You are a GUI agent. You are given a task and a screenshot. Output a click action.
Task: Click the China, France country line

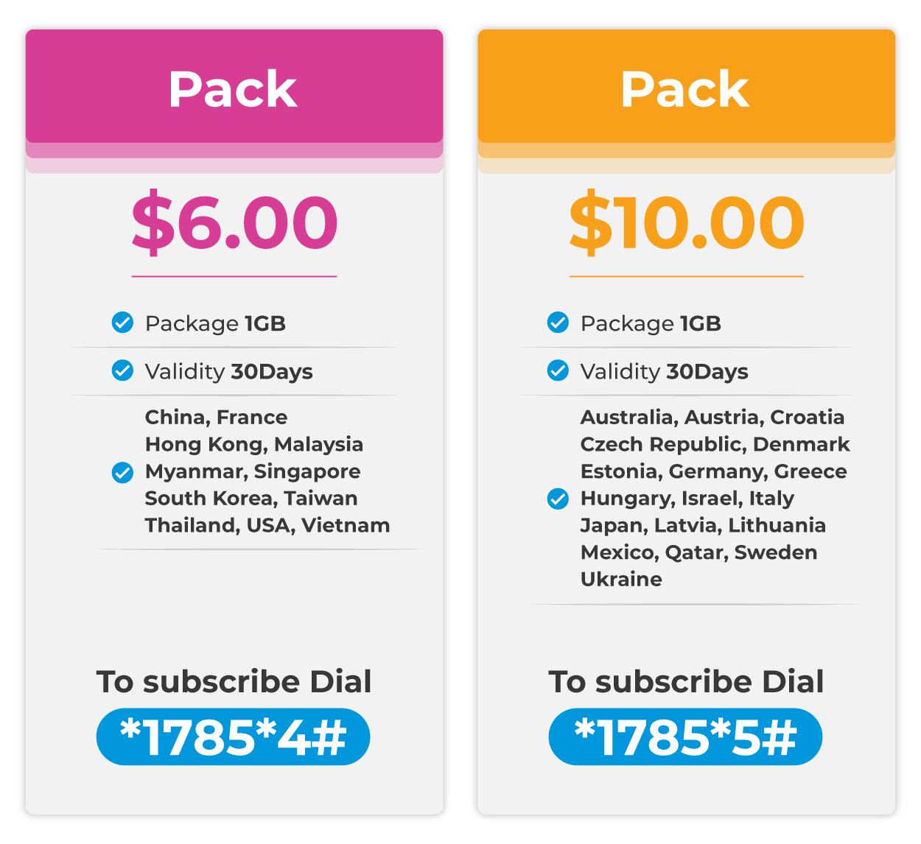tap(216, 417)
